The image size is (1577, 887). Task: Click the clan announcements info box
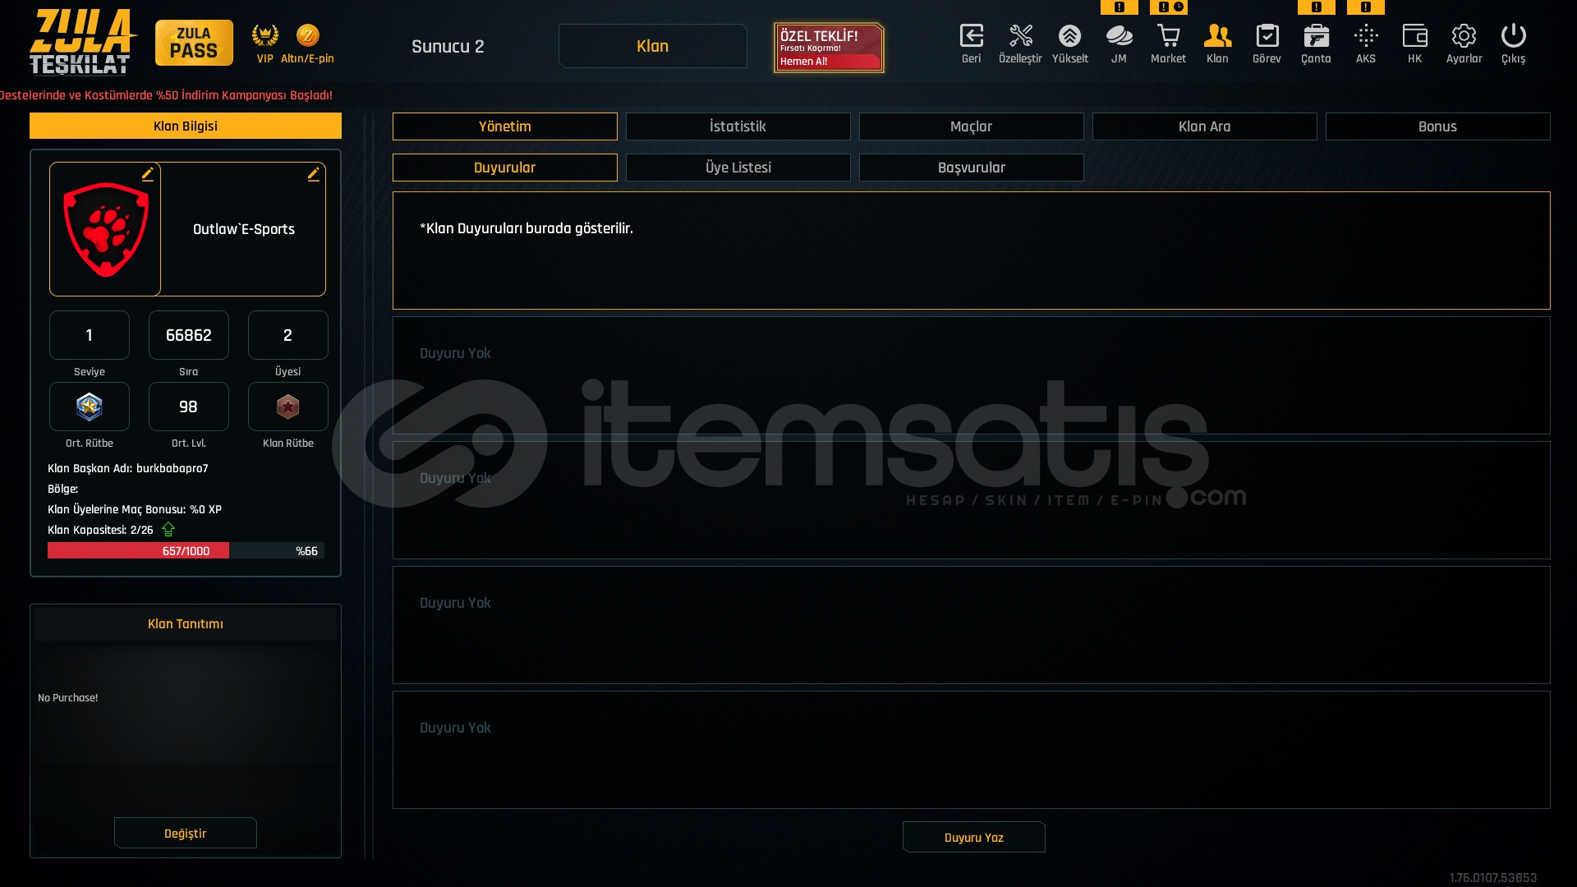click(x=972, y=250)
